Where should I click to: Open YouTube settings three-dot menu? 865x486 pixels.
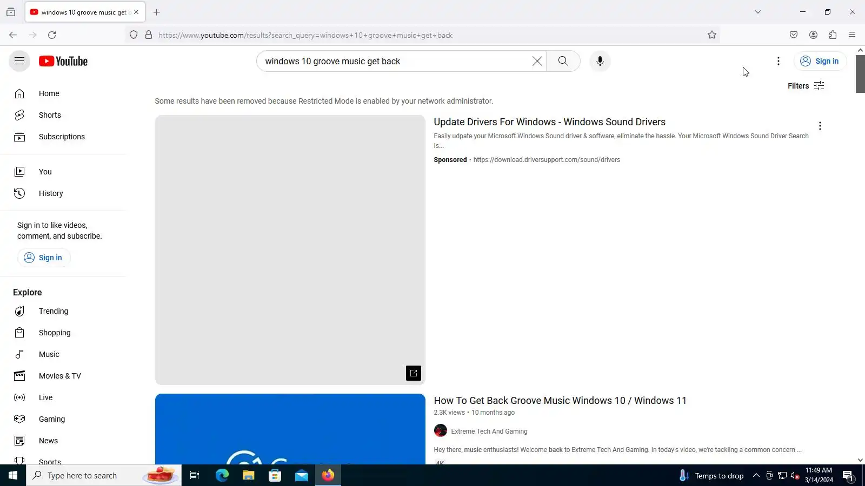pos(778,61)
